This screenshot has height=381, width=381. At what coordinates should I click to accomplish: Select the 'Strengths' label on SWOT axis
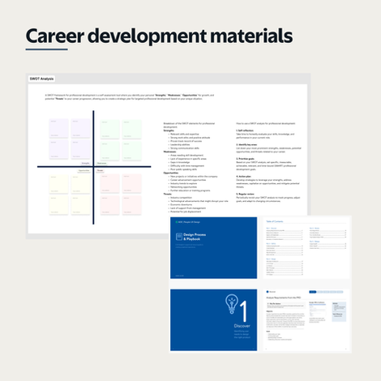click(x=85, y=163)
